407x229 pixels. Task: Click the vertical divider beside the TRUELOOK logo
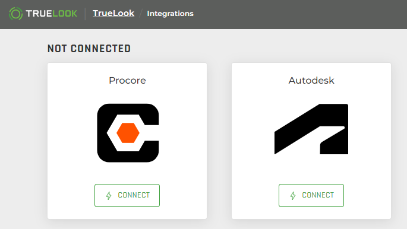(85, 14)
